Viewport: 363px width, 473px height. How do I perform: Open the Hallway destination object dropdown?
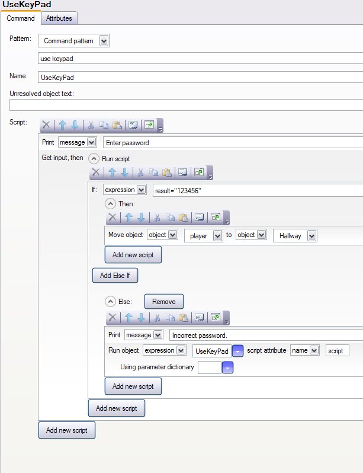coord(311,236)
